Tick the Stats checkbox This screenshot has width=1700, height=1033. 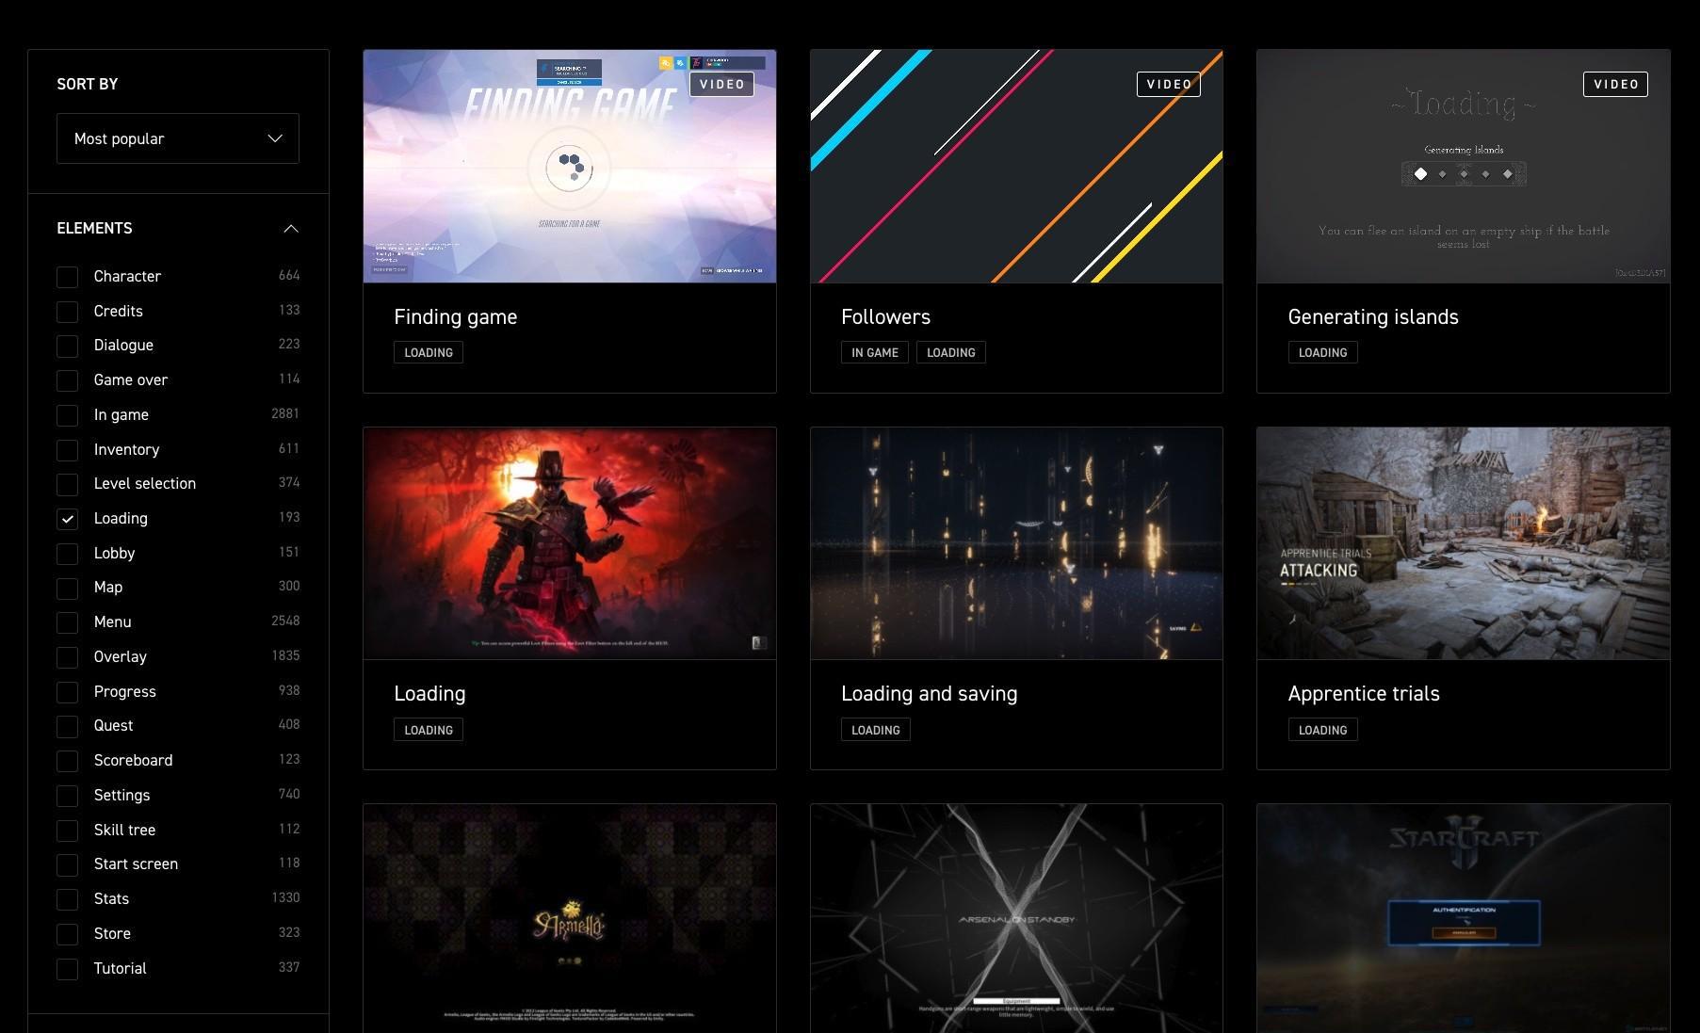pos(67,899)
